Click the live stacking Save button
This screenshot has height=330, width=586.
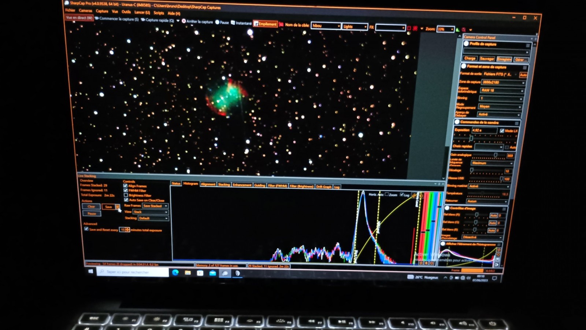108,207
